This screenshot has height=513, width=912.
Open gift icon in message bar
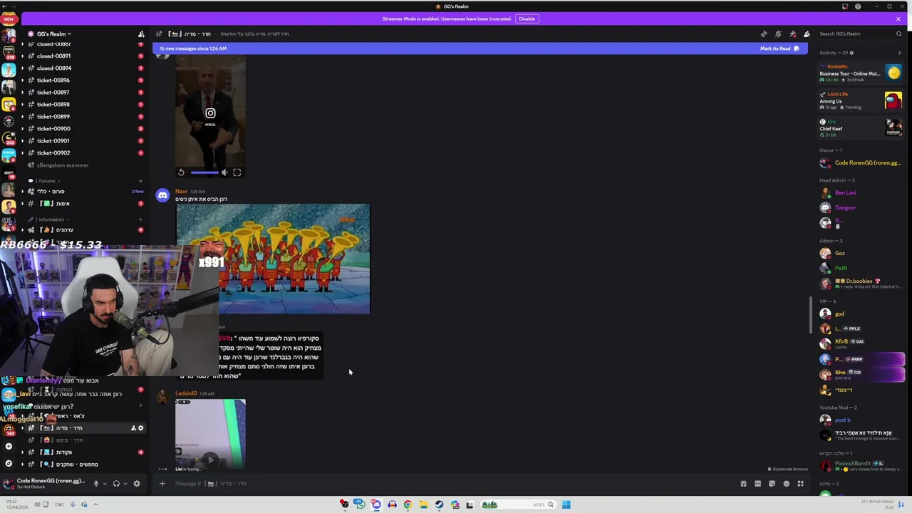click(x=743, y=484)
